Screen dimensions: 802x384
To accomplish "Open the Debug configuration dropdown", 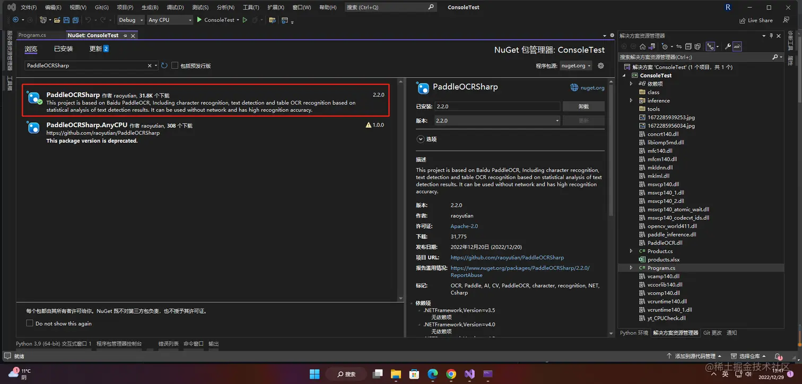I will pos(130,20).
